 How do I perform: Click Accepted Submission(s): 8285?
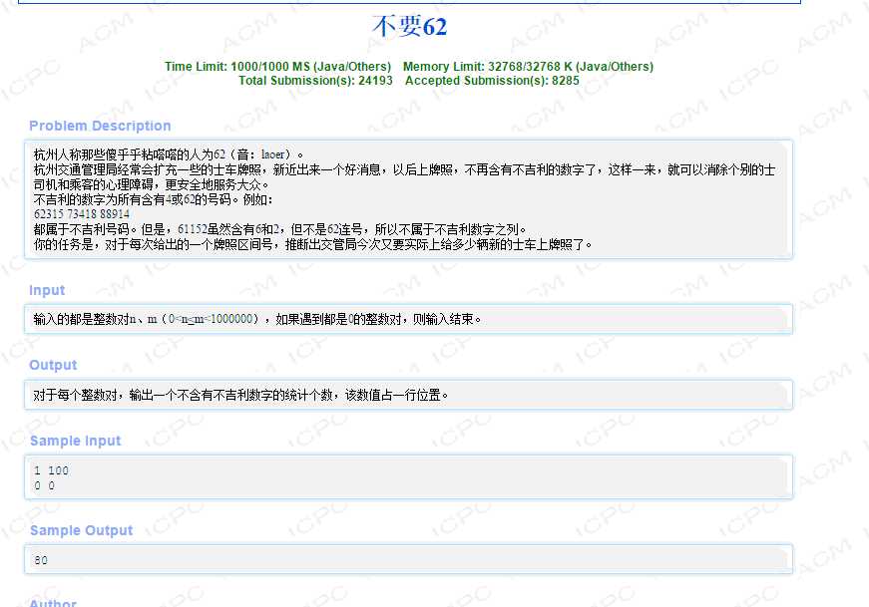(x=492, y=81)
